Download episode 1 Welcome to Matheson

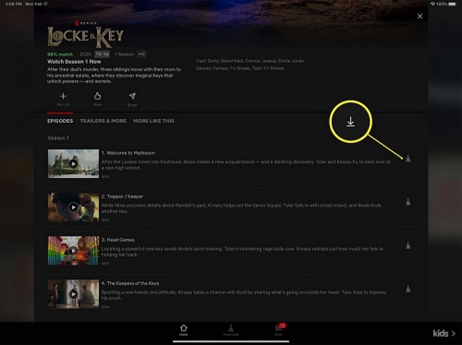point(408,159)
